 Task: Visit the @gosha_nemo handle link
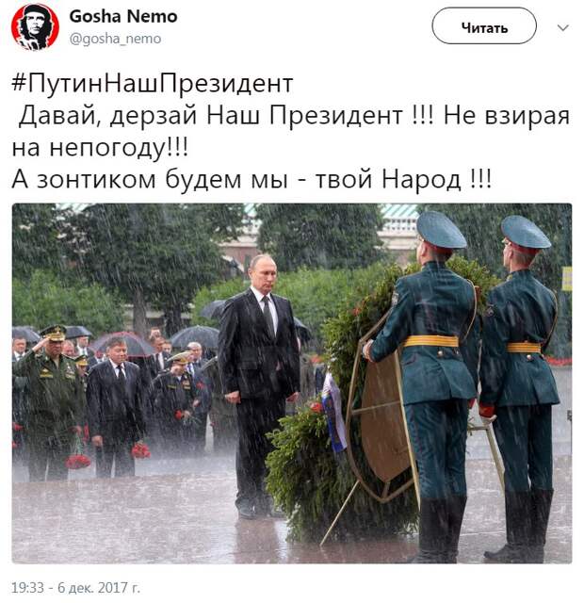(115, 39)
